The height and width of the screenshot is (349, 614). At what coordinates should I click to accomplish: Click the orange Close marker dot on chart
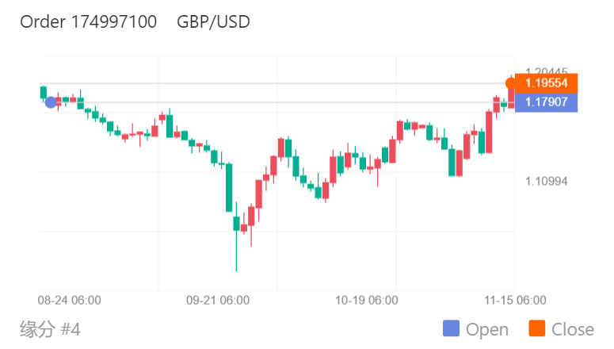tap(511, 83)
